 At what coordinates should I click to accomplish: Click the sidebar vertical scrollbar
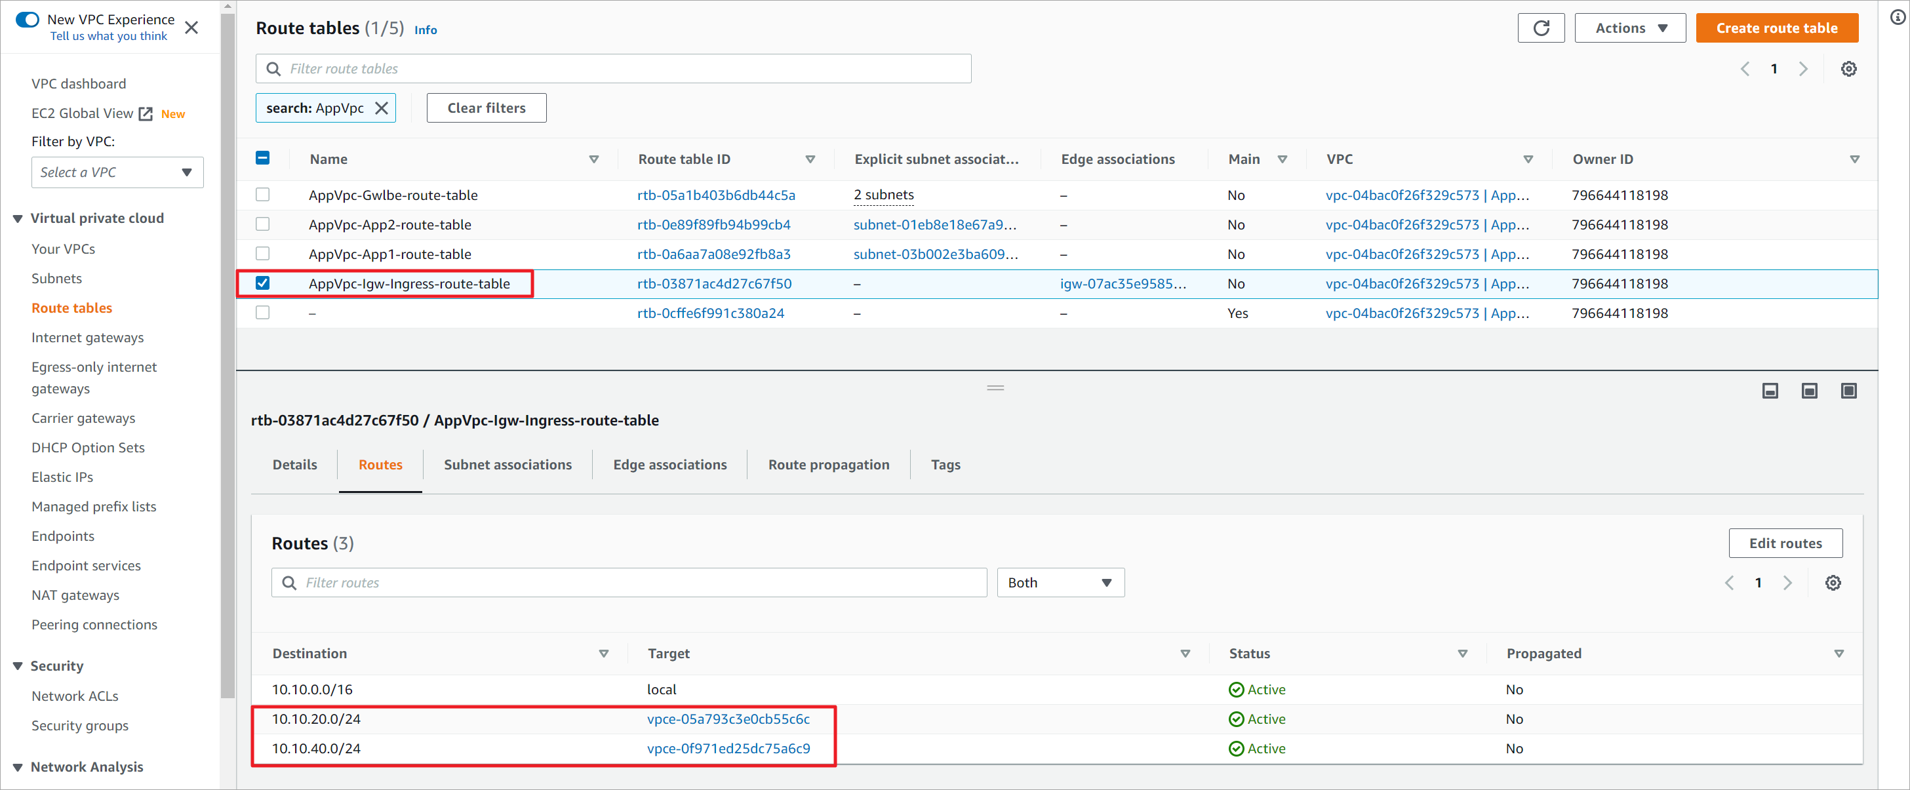click(x=228, y=356)
